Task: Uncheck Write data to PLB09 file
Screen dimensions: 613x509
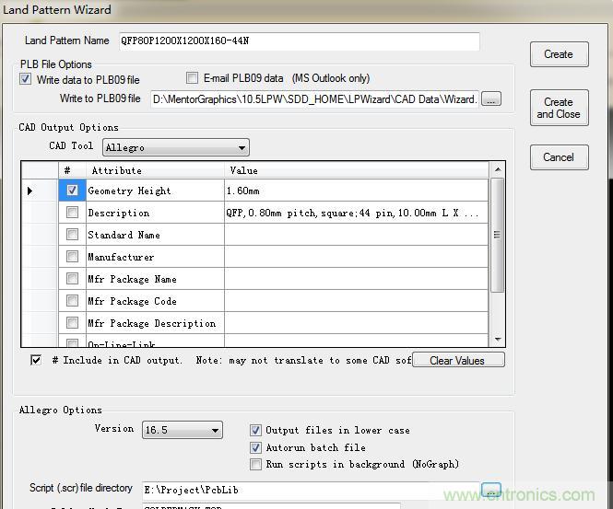Action: tap(26, 79)
